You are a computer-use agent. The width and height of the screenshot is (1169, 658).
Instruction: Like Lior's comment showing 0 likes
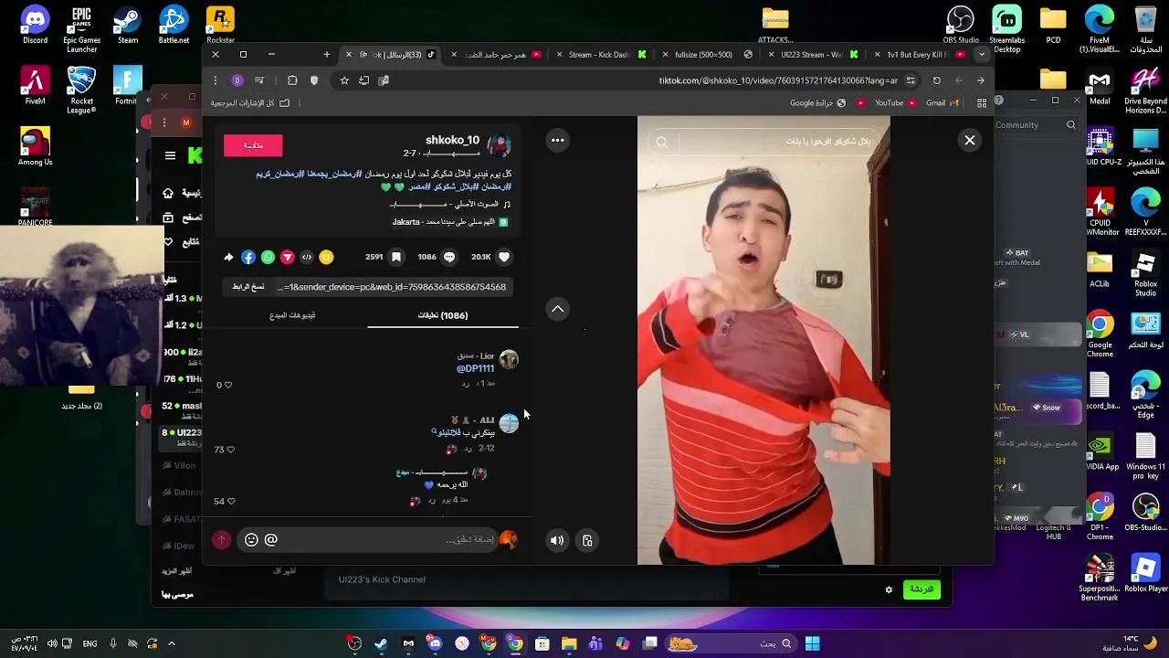point(227,386)
